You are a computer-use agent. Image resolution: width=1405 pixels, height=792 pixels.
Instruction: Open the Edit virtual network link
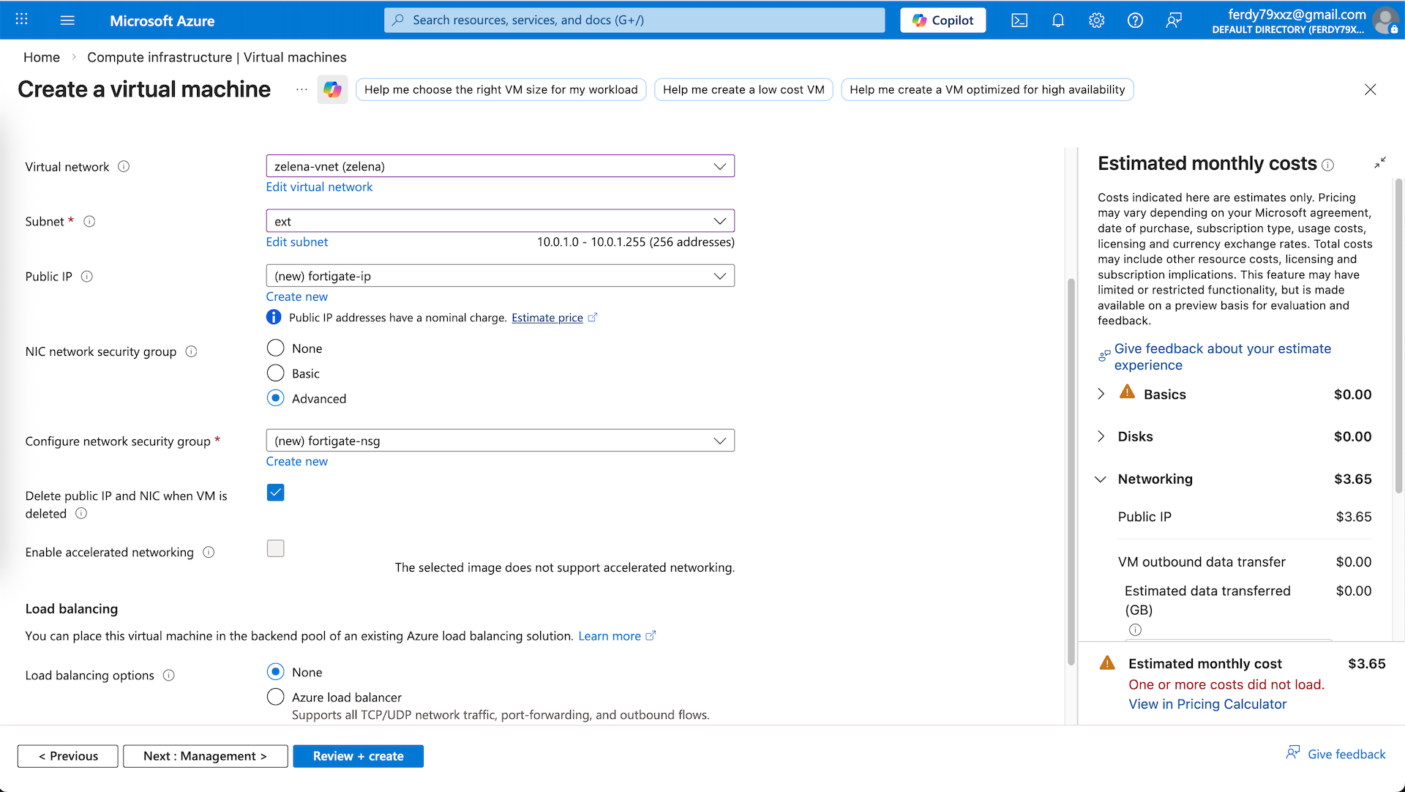coord(319,187)
